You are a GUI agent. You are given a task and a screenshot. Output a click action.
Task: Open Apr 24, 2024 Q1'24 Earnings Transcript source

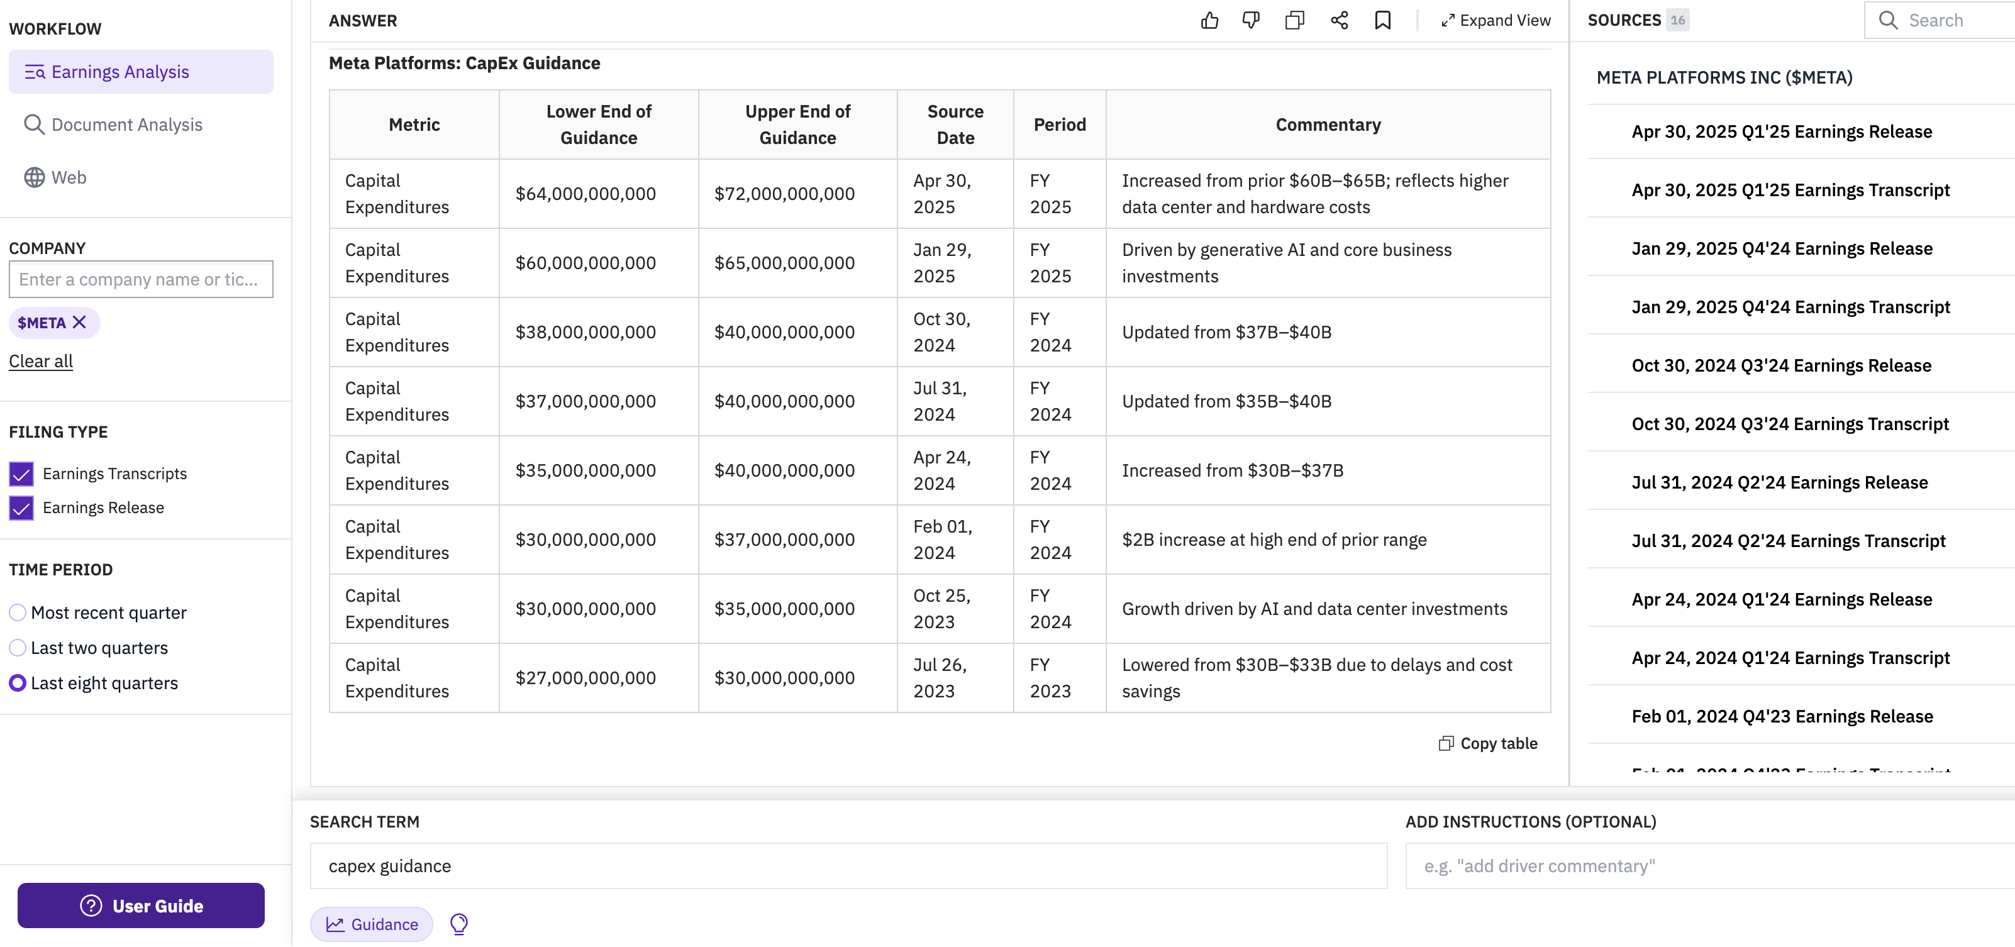click(x=1790, y=658)
